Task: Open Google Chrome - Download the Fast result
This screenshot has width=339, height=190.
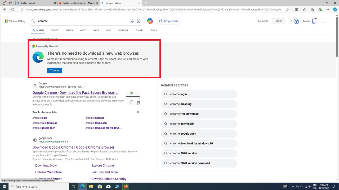Action: (x=75, y=93)
